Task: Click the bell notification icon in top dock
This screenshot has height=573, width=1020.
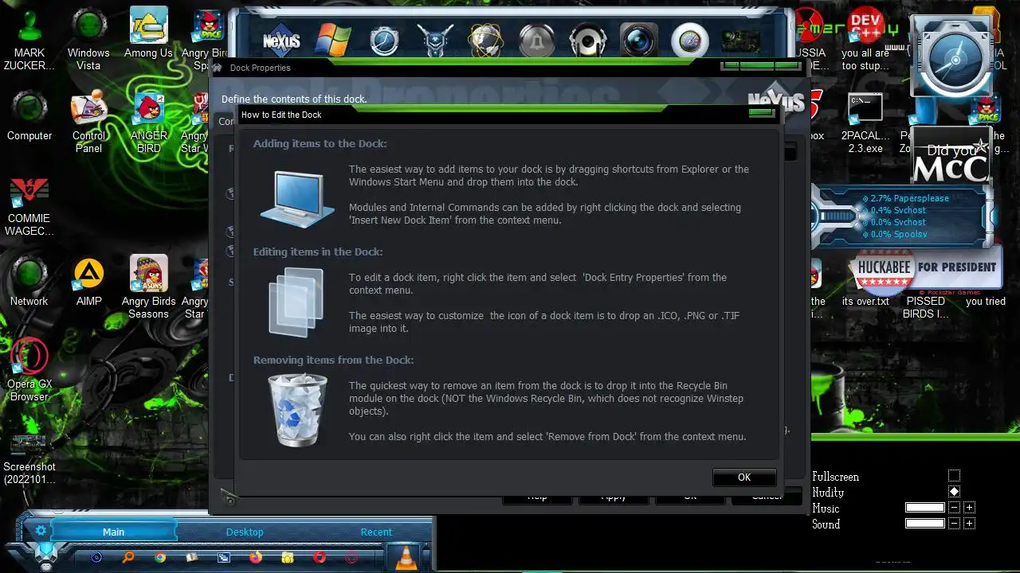Action: point(537,41)
